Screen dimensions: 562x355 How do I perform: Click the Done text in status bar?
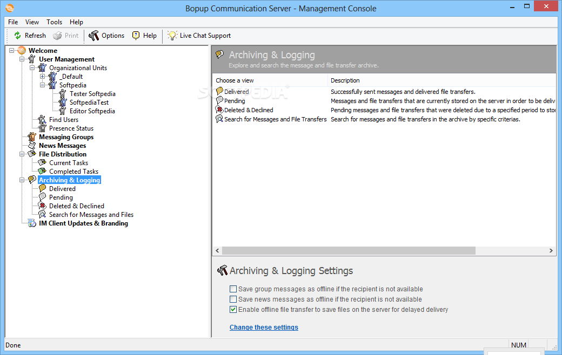click(13, 345)
